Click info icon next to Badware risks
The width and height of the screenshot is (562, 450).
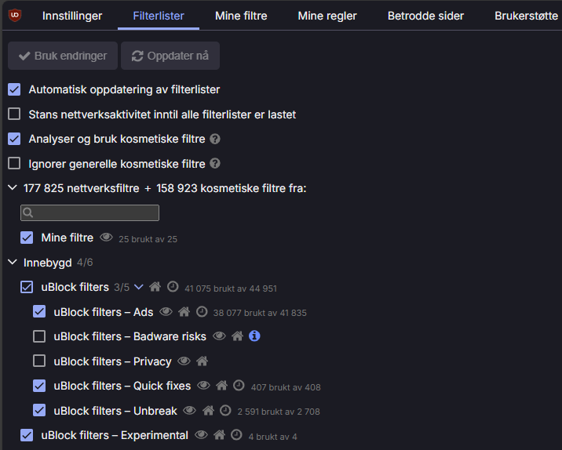[x=254, y=336]
